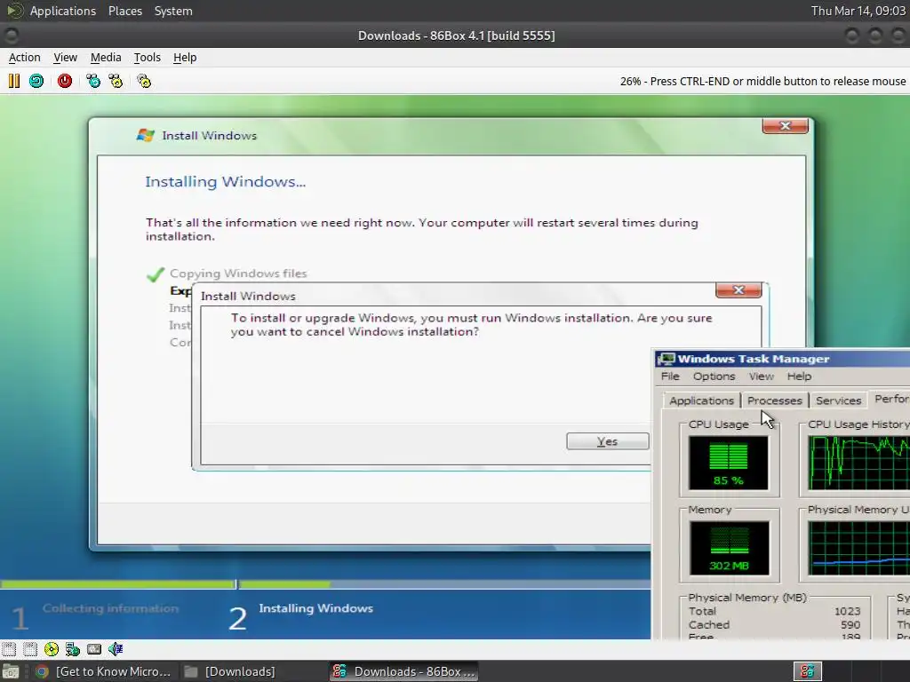The image size is (910, 682).
Task: Click the 'Copying Windows files' step
Action: point(238,274)
